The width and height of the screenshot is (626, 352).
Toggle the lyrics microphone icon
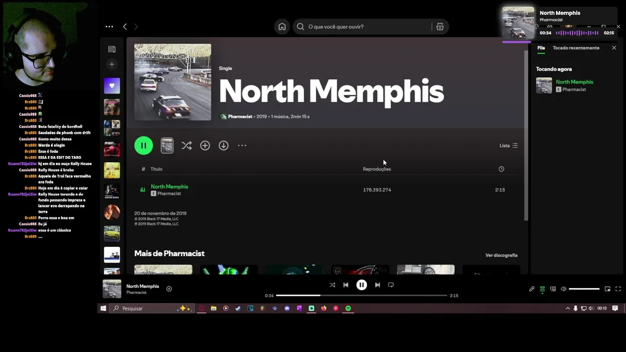tap(532, 289)
